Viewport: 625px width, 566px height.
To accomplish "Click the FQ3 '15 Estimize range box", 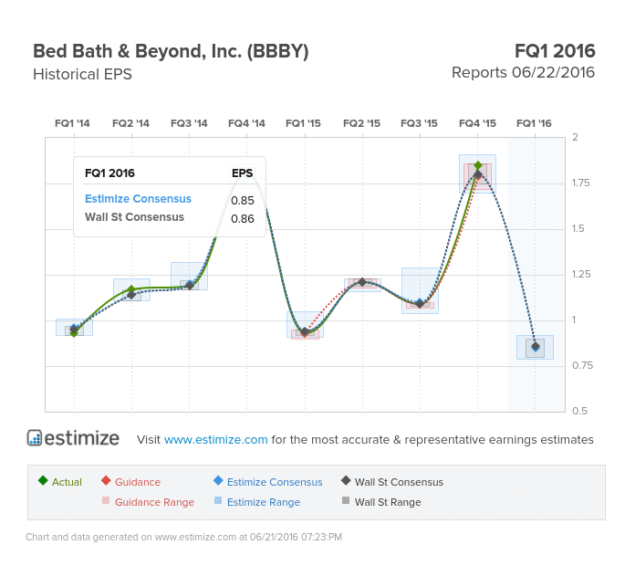I will tap(420, 290).
